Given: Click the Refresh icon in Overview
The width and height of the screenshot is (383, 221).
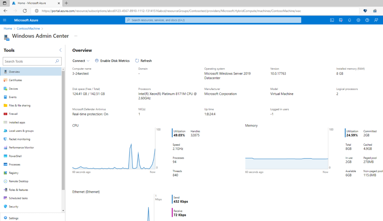Looking at the screenshot, I should tap(137, 61).
